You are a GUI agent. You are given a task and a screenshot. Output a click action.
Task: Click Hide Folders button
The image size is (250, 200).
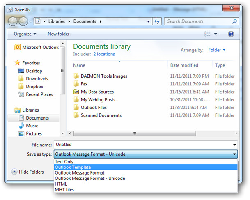point(28,172)
